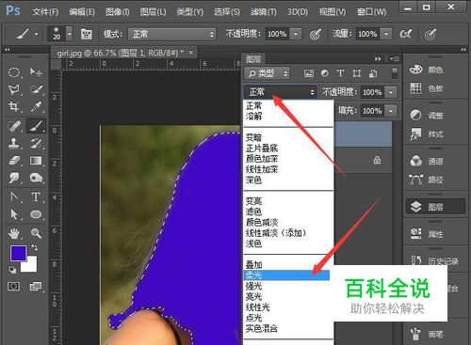Swap foreground and background colors
Screen dimensions: 471x345
coord(35,247)
